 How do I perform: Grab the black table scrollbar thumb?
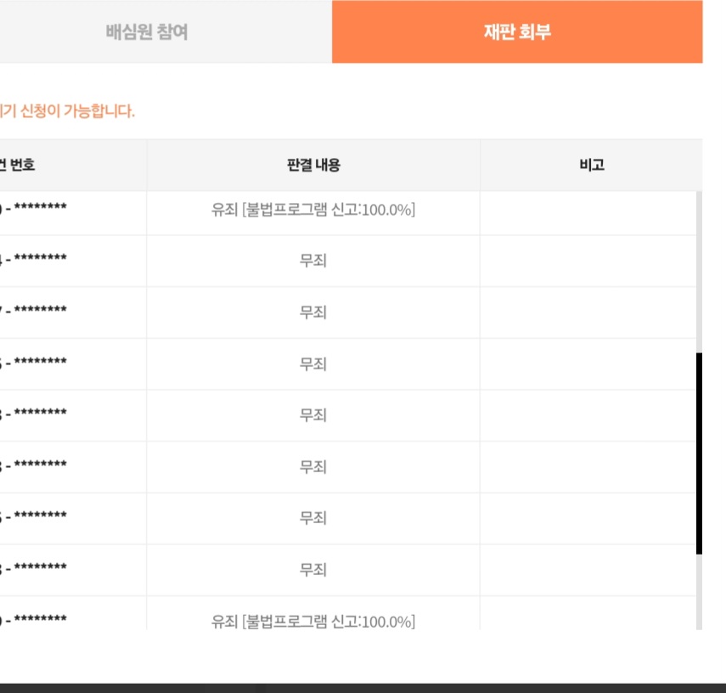coord(700,454)
